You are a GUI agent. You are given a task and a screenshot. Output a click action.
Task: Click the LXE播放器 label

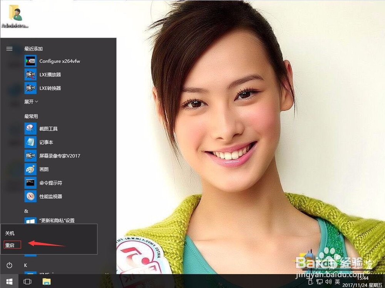click(x=50, y=75)
